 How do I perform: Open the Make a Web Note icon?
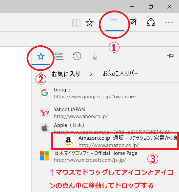(x=133, y=22)
